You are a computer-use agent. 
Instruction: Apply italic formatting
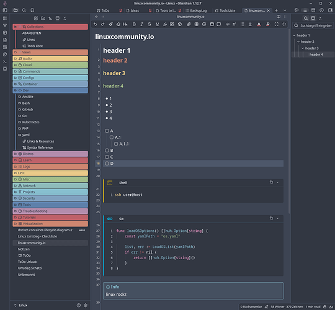(x=141, y=24)
